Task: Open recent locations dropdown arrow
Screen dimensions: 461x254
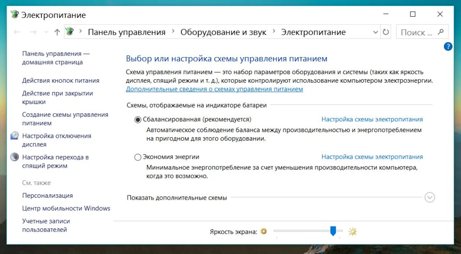Action: (46, 32)
